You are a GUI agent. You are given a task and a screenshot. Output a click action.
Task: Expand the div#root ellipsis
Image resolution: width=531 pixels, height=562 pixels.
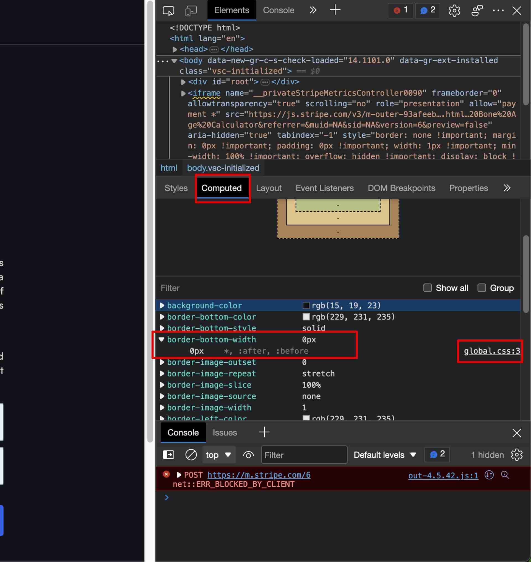pyautogui.click(x=265, y=82)
